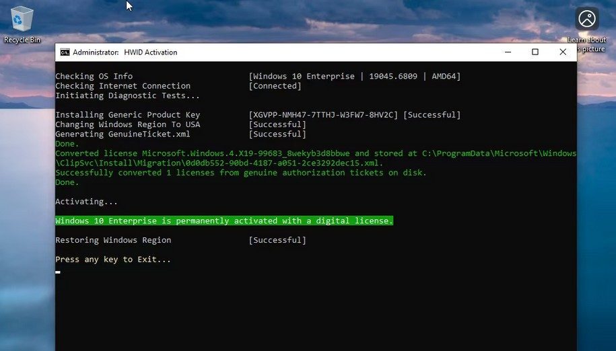Click the first green 'Done.' line
The width and height of the screenshot is (616, 351).
(67, 144)
